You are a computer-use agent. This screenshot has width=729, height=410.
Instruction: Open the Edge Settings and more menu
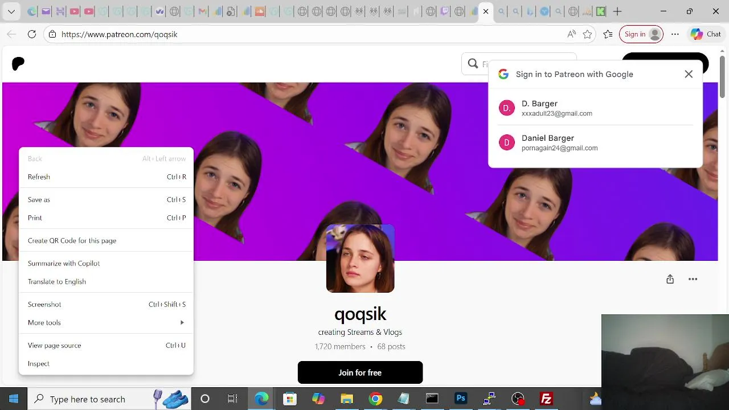pos(675,34)
